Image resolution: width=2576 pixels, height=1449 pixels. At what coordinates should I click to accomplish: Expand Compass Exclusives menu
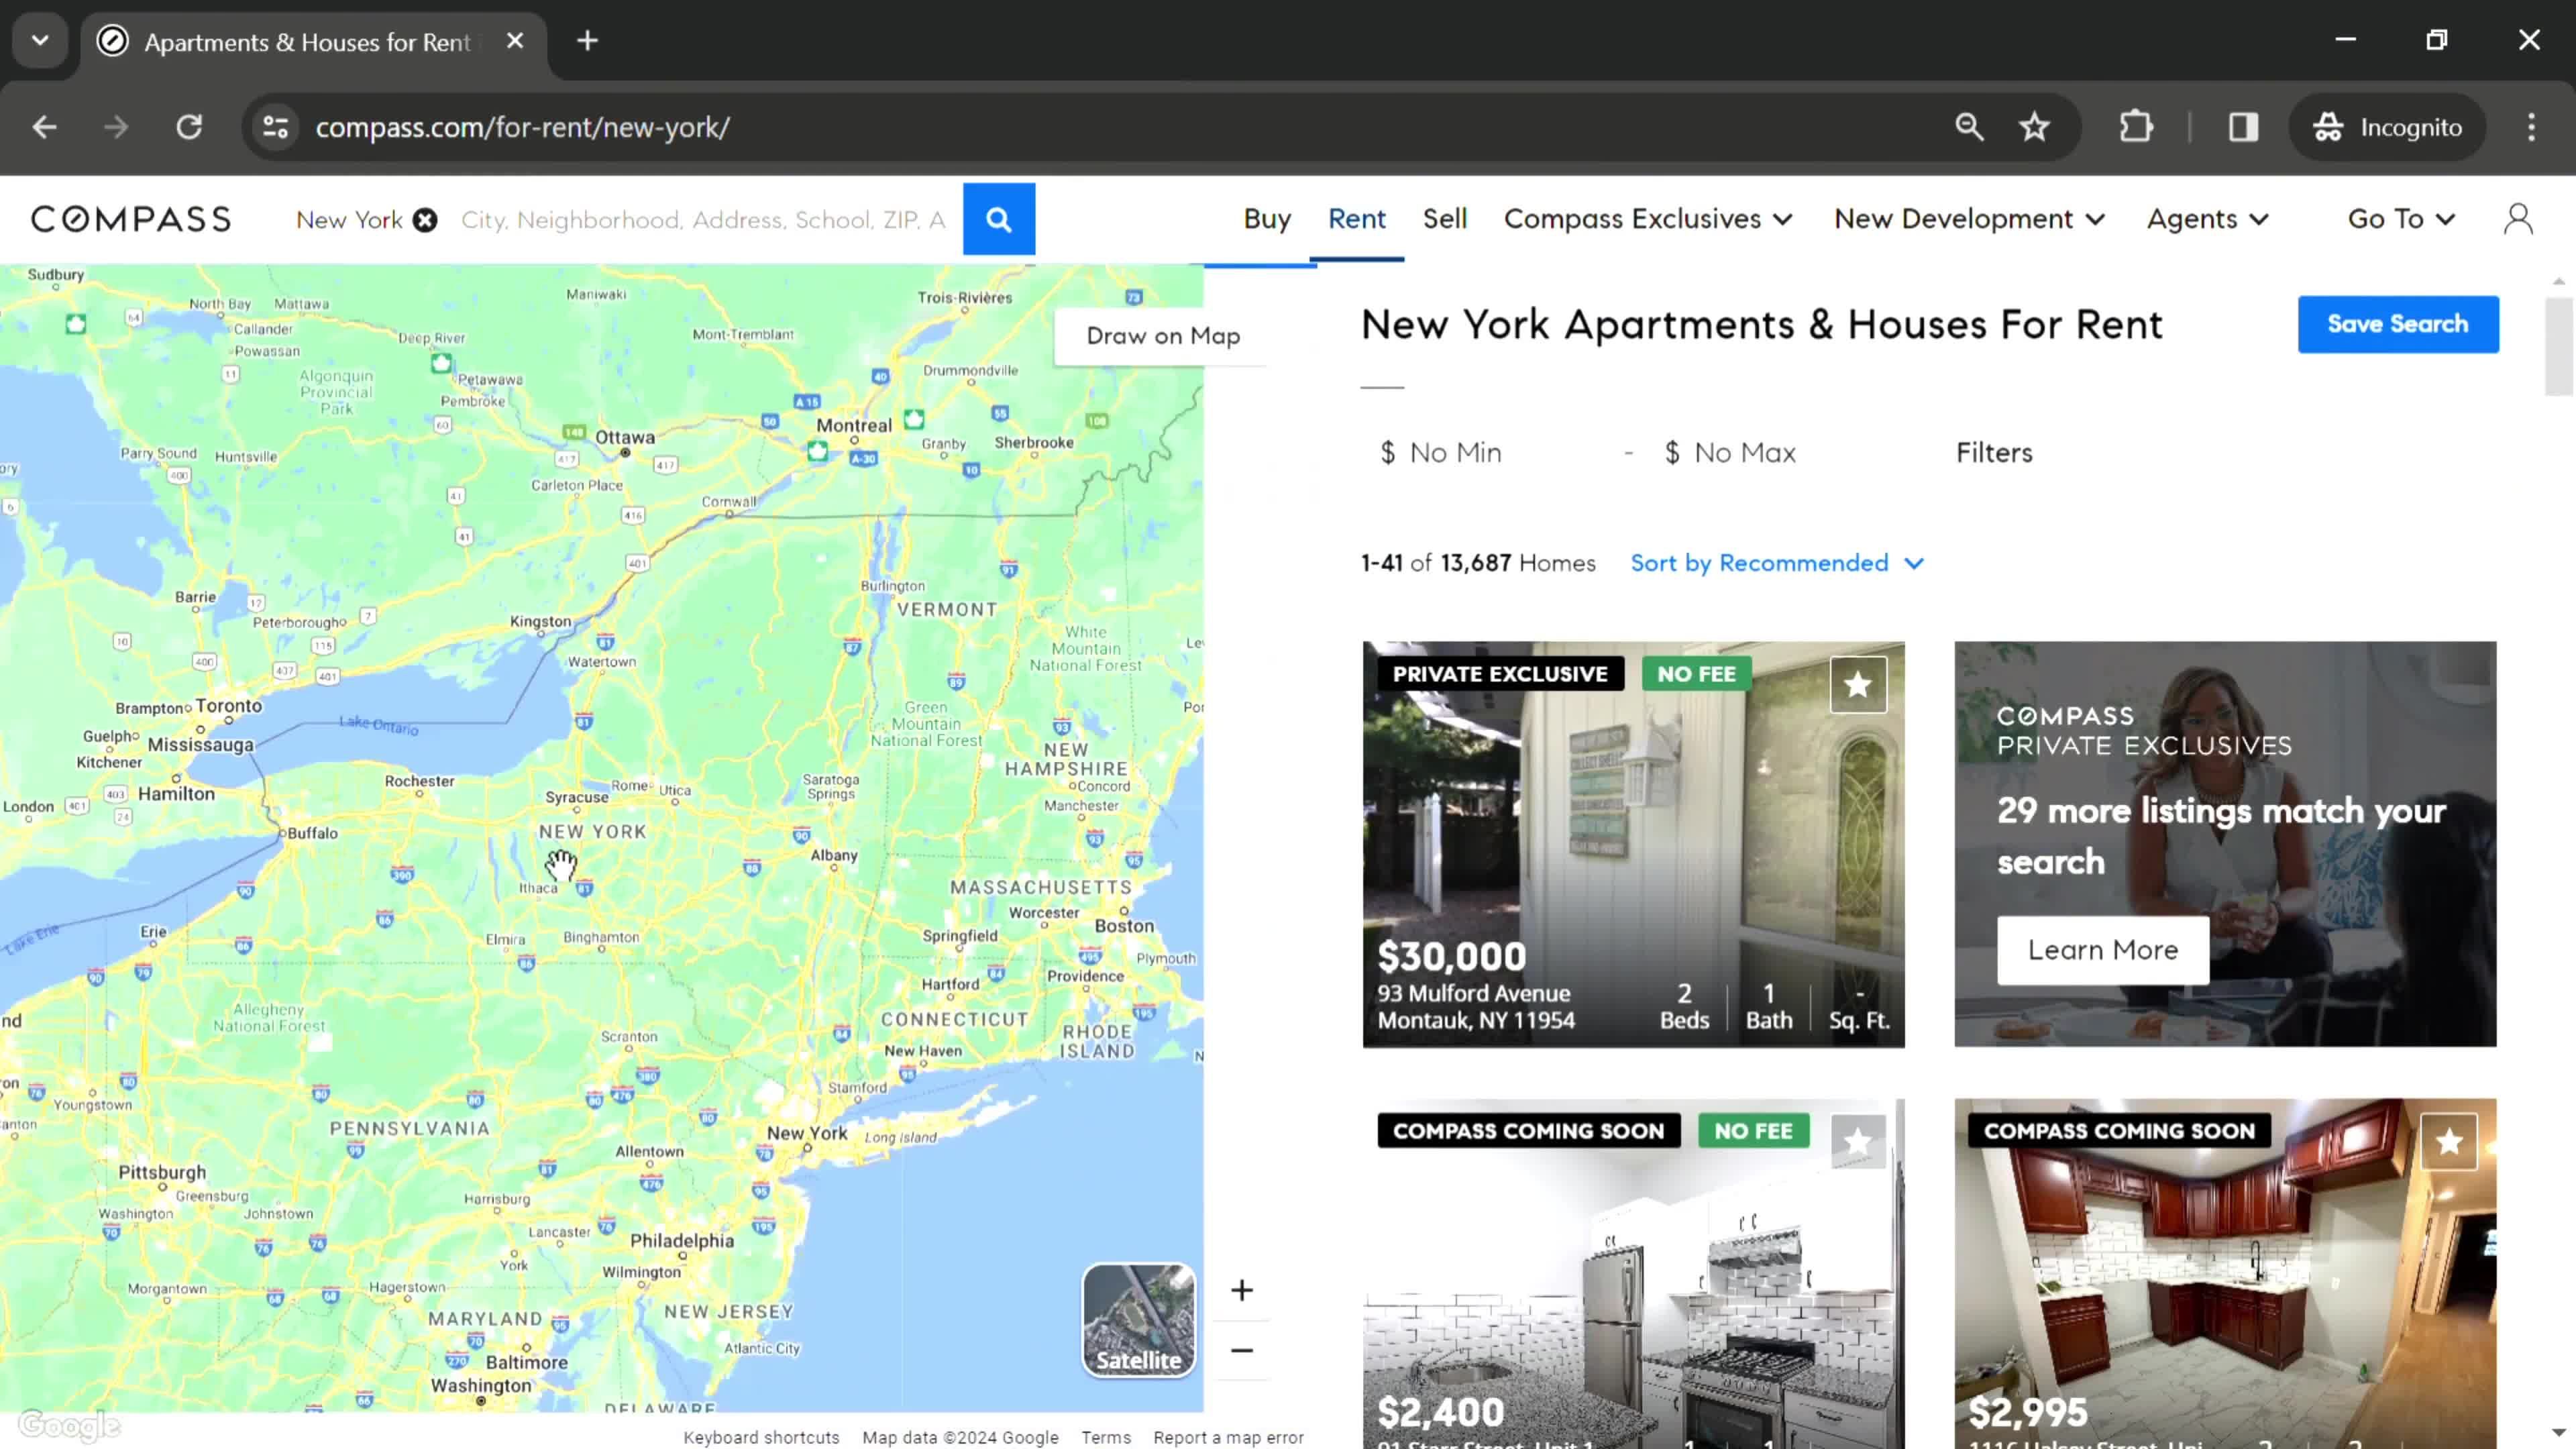(x=1648, y=219)
